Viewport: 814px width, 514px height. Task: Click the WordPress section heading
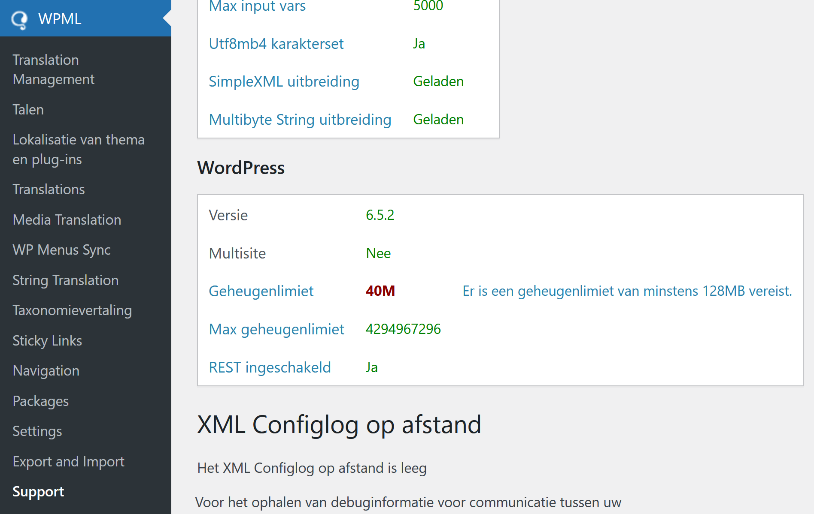(241, 168)
